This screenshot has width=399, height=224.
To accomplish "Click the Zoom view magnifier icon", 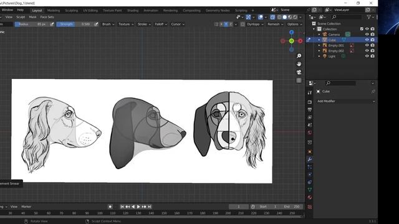I will pos(299,56).
